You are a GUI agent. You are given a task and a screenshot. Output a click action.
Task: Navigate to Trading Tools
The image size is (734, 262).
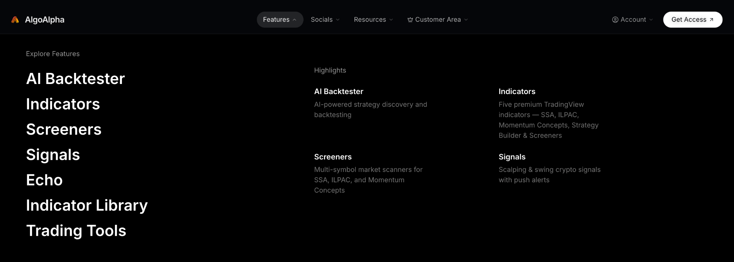76,231
